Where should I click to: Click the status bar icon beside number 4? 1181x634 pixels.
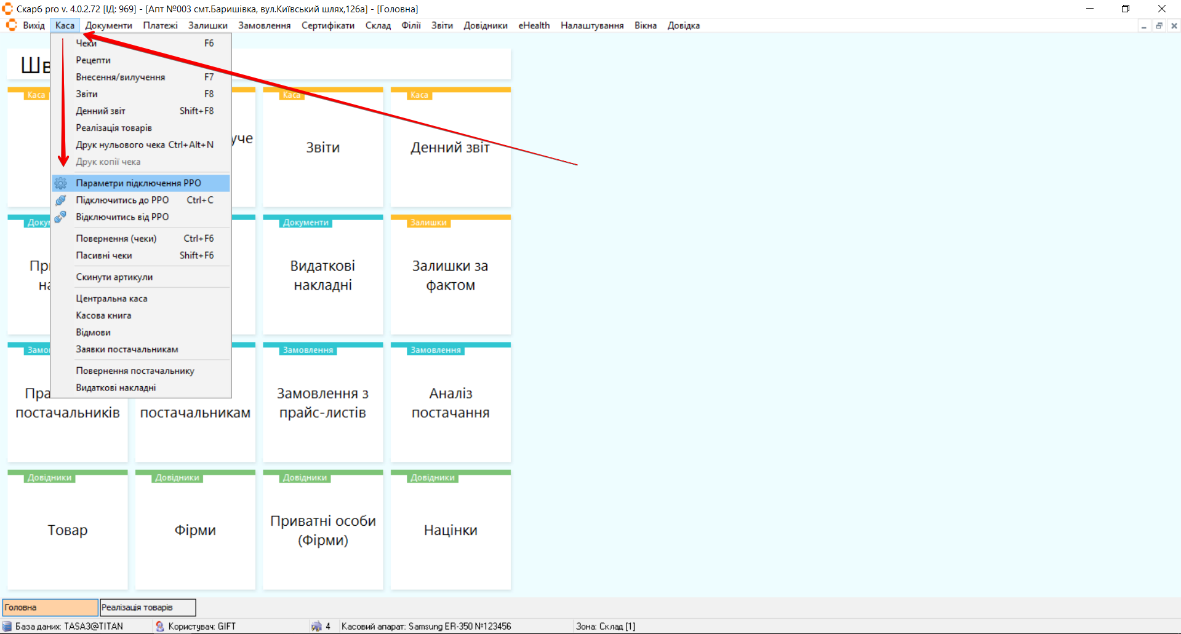click(x=316, y=626)
